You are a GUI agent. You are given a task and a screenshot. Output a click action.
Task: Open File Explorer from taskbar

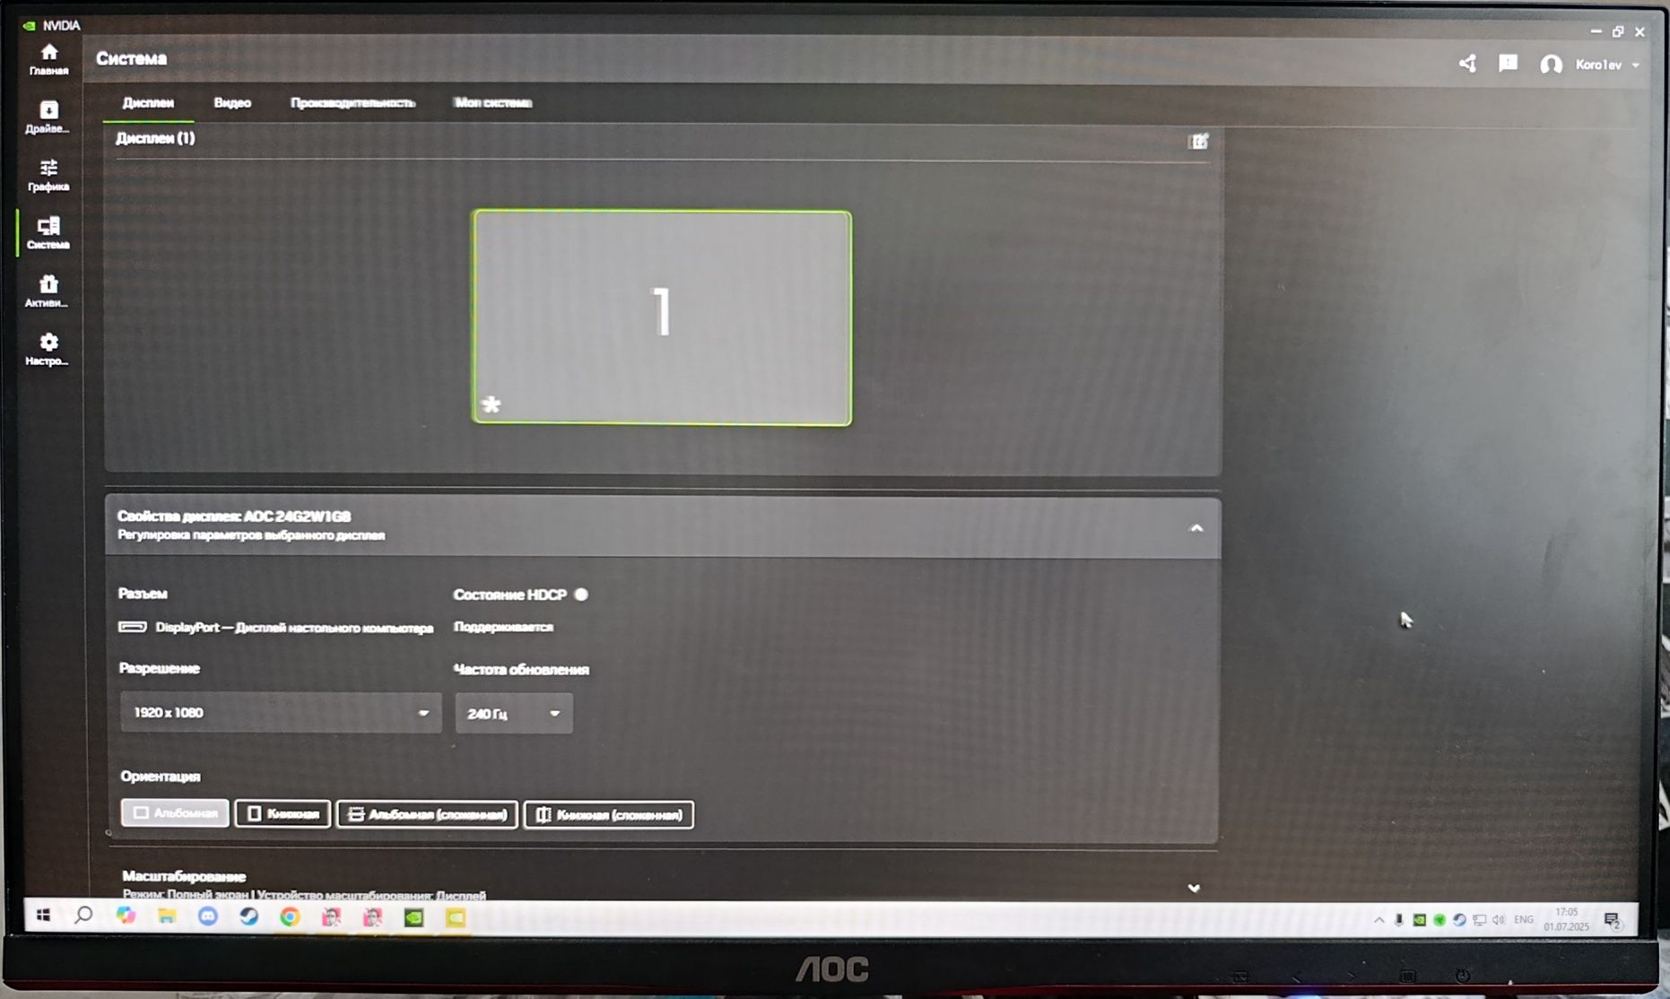pos(167,916)
